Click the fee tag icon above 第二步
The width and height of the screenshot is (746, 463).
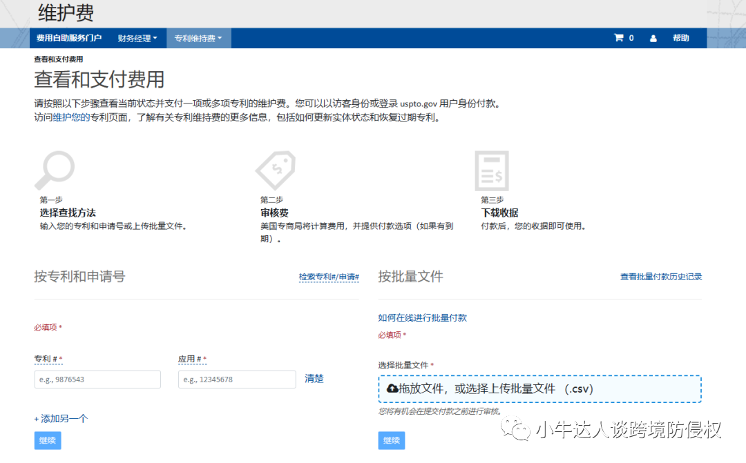276,170
